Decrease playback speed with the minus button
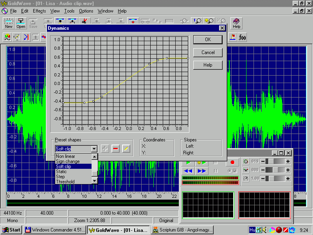The height and width of the screenshot is (235, 313). (263, 179)
